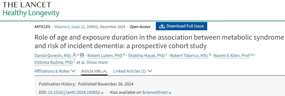Image resolution: width=285 pixels, height=96 pixels.
Task: Click external link arrow next to DOI
Action: 102,93
